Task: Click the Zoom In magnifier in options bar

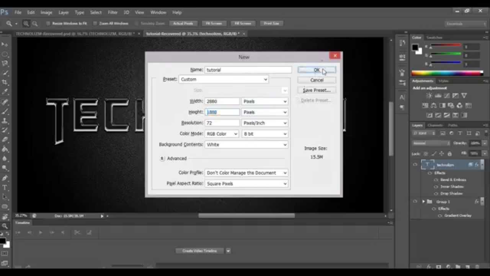Action: [x=26, y=23]
